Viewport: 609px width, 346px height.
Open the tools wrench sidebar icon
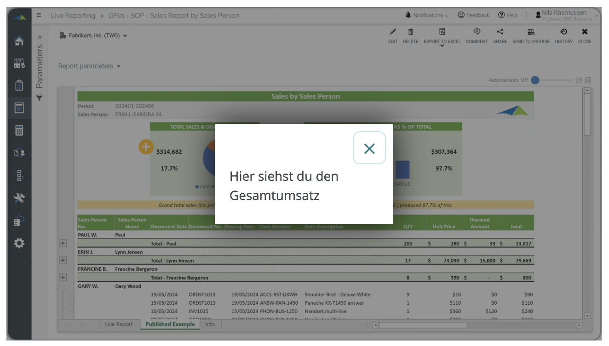[x=19, y=198]
